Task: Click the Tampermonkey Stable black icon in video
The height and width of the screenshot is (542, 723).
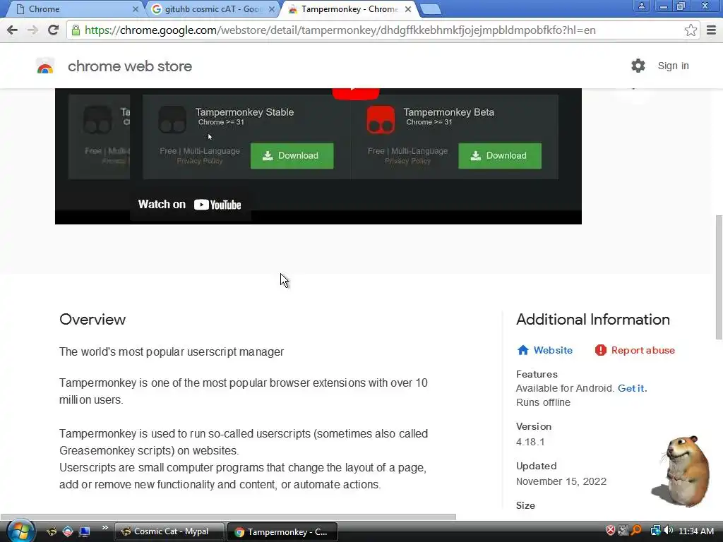Action: pyautogui.click(x=172, y=119)
